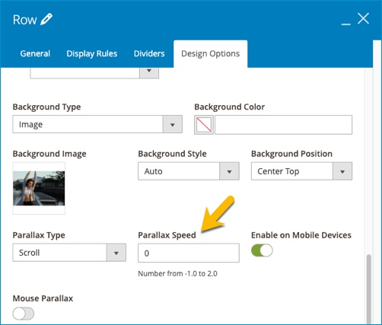Image resolution: width=382 pixels, height=325 pixels.
Task: Open the Display Rules tab
Action: click(x=92, y=53)
